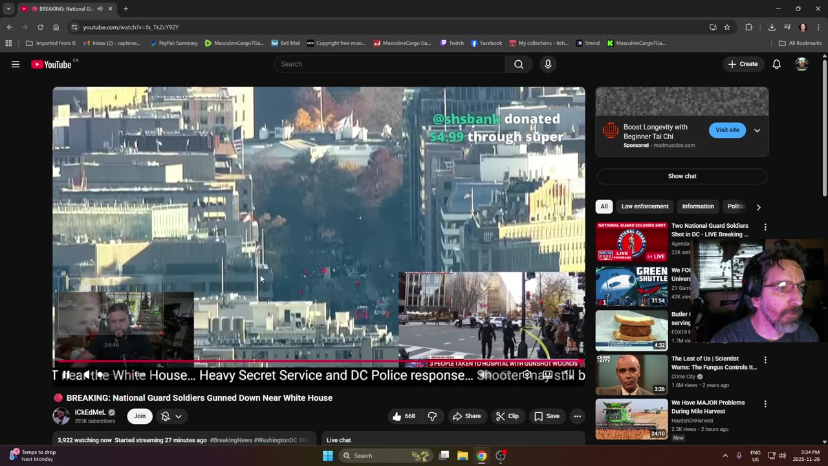
Task: Open the YouTube guide hamburger menu
Action: pos(16,64)
